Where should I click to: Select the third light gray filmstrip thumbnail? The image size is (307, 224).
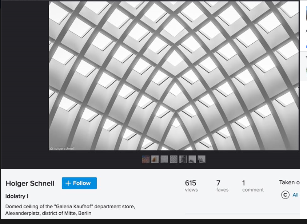[x=164, y=159]
